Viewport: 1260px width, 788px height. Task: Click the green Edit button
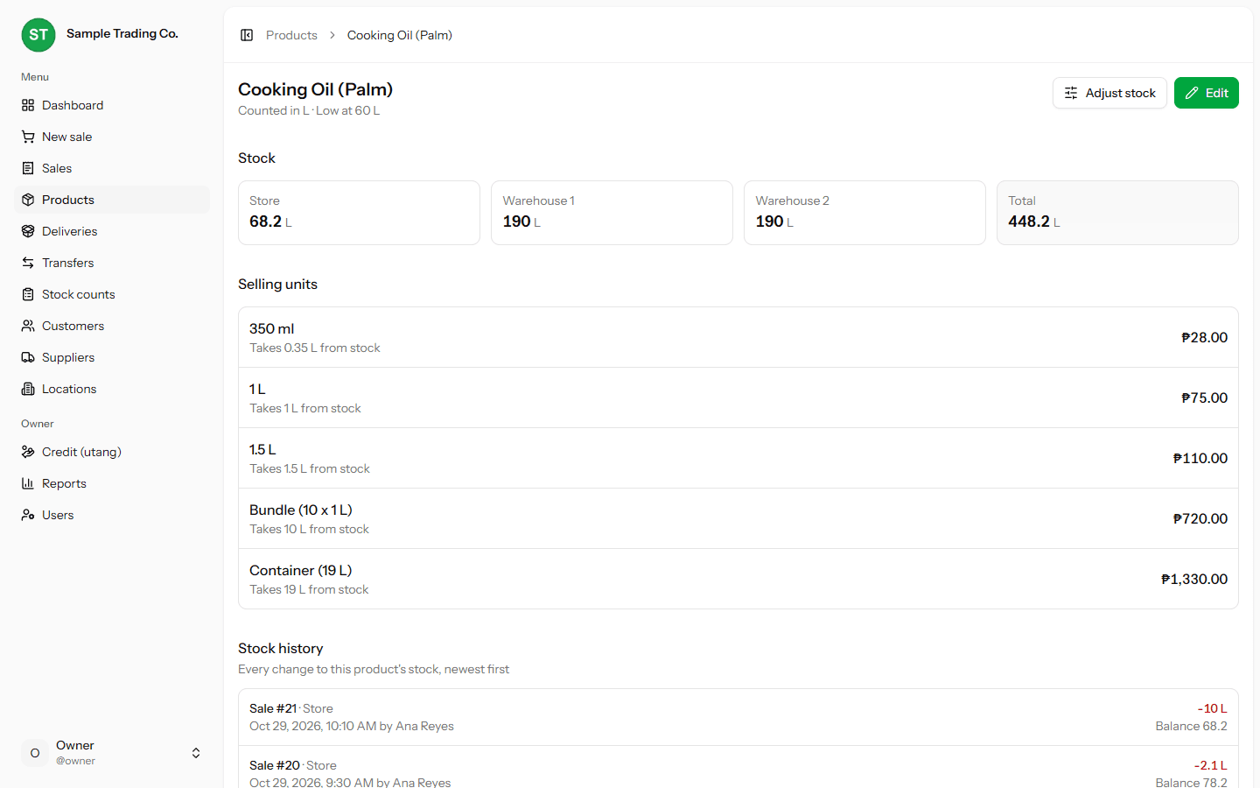[x=1207, y=93]
